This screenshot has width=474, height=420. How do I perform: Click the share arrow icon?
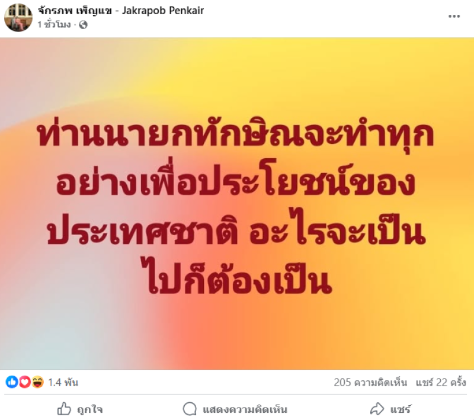click(x=377, y=409)
